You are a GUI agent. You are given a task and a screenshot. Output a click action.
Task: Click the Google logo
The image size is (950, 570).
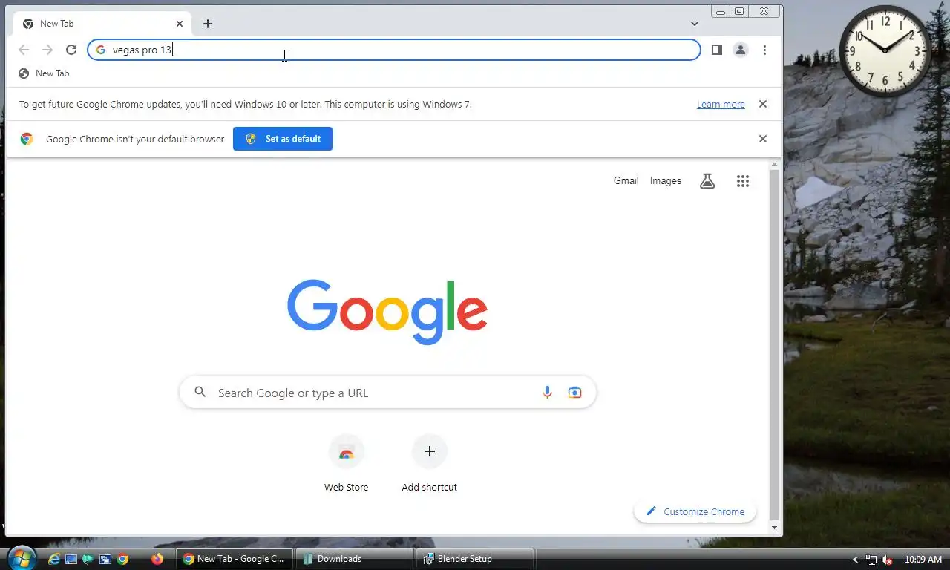(x=387, y=312)
